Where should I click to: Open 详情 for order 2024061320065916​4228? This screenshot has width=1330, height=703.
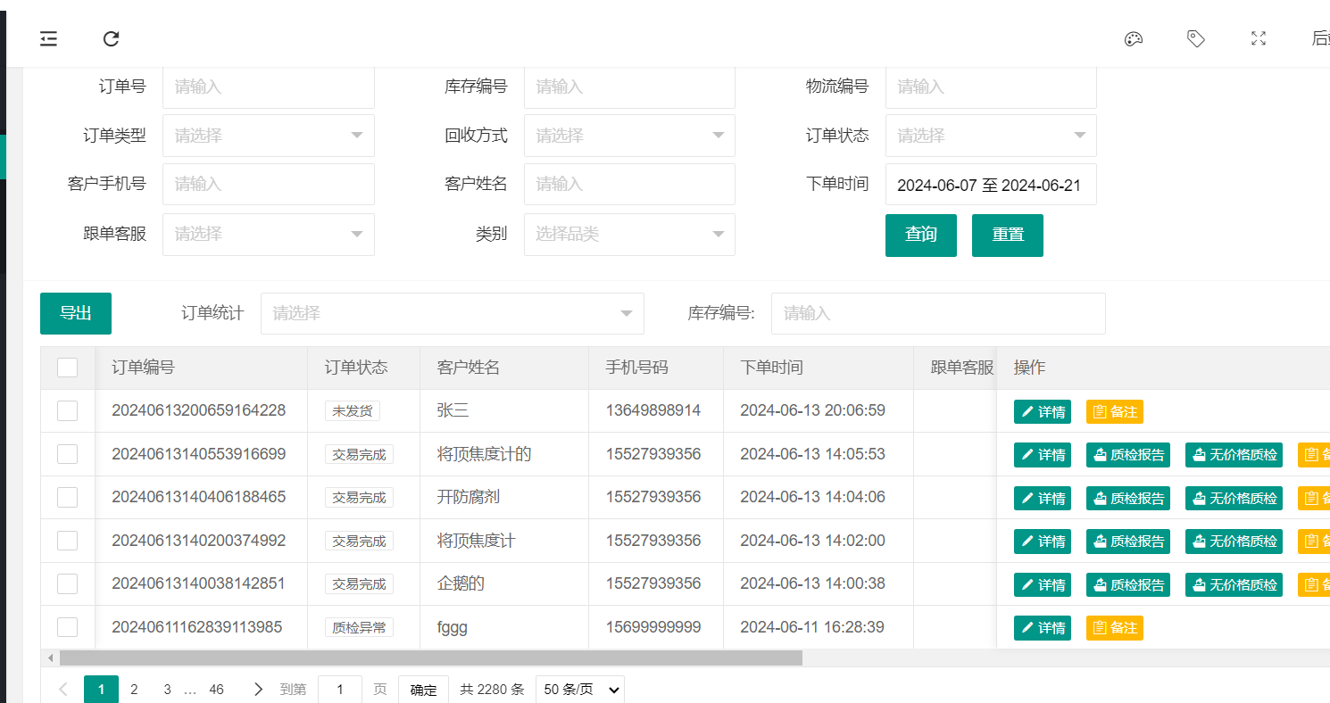pyautogui.click(x=1043, y=411)
